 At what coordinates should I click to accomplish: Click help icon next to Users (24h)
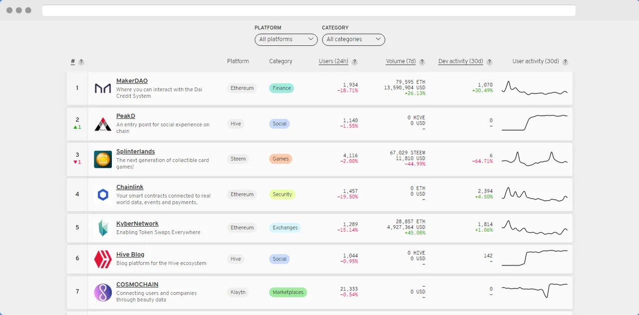(x=354, y=62)
